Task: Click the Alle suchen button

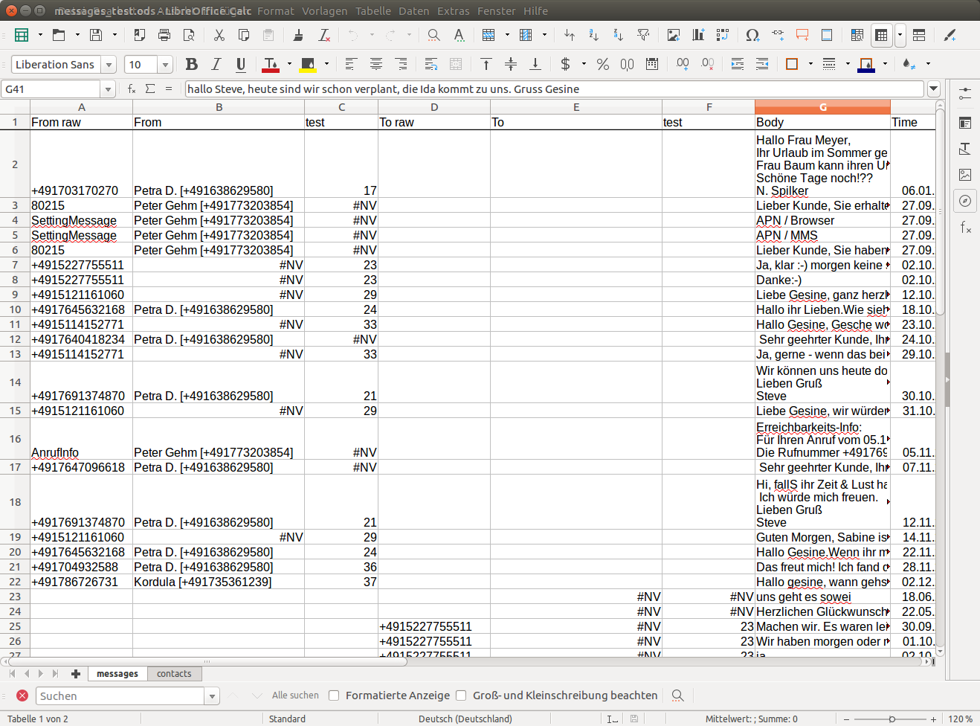Action: [x=295, y=696]
